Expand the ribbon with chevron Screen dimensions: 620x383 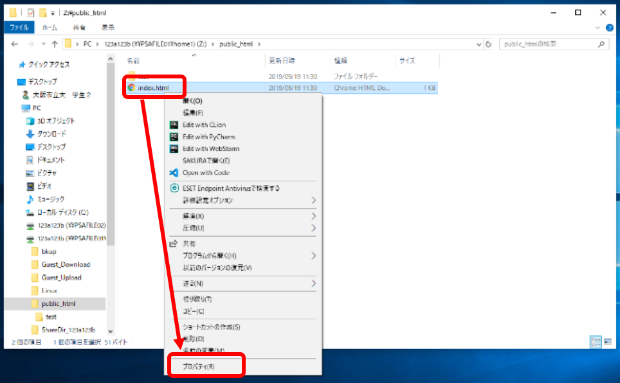[x=597, y=28]
